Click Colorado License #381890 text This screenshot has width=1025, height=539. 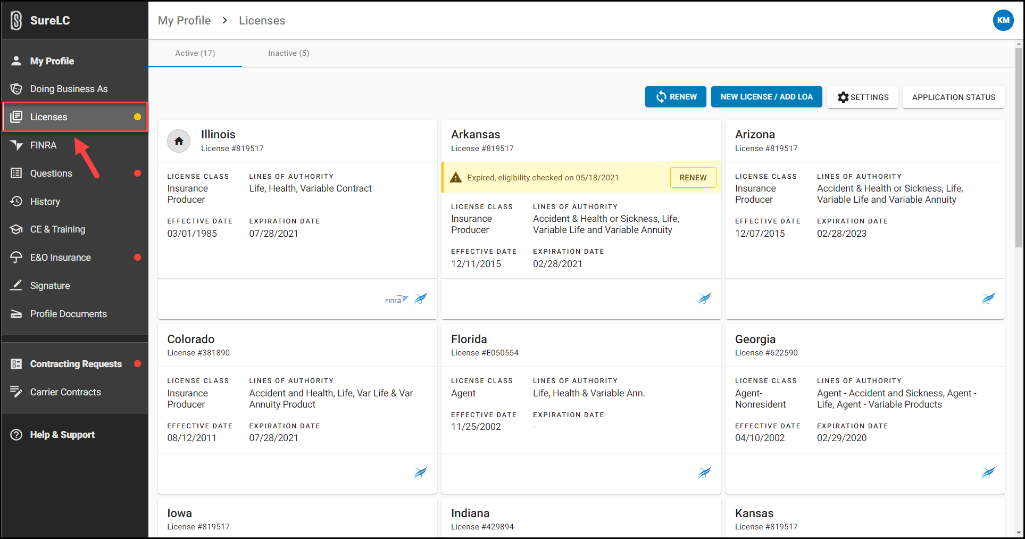[x=198, y=353]
